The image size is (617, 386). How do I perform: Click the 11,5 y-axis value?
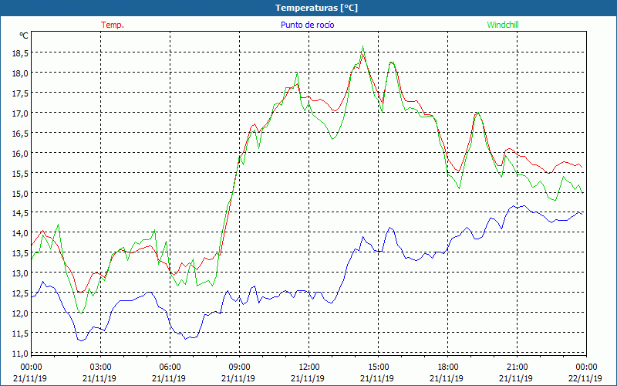[20, 334]
